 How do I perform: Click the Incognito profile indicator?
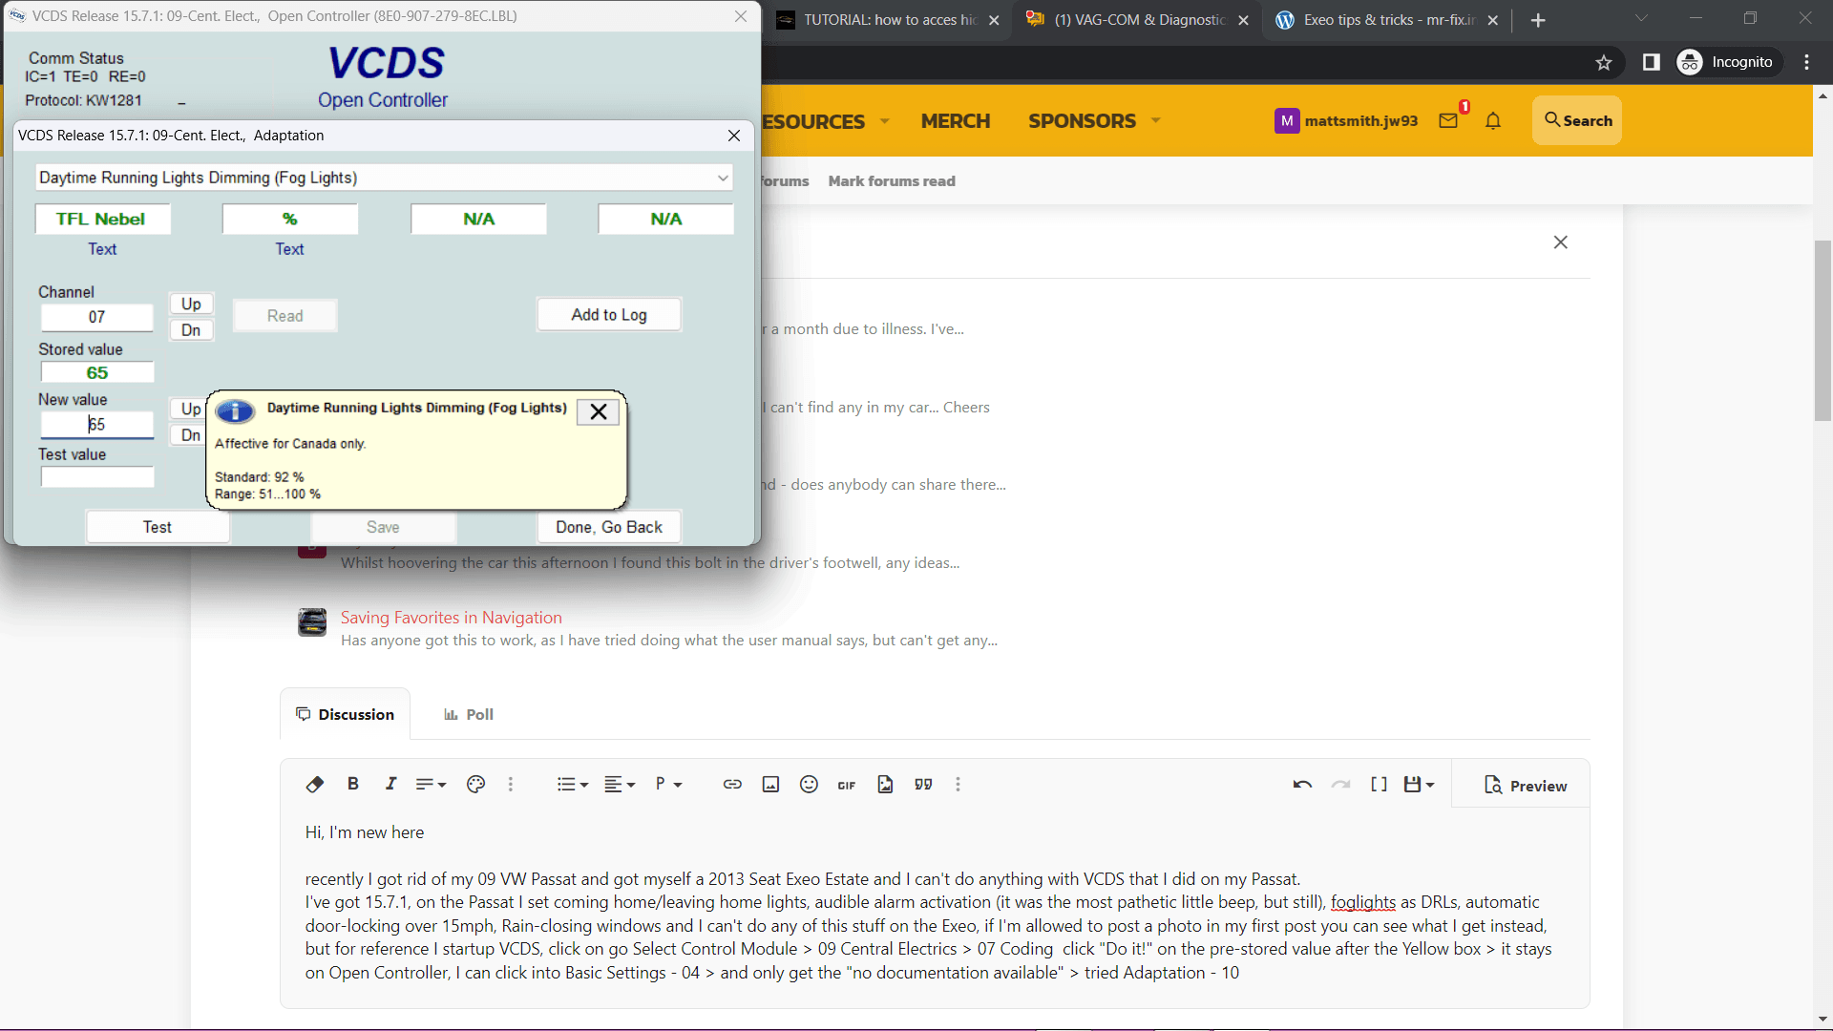pos(1728,62)
